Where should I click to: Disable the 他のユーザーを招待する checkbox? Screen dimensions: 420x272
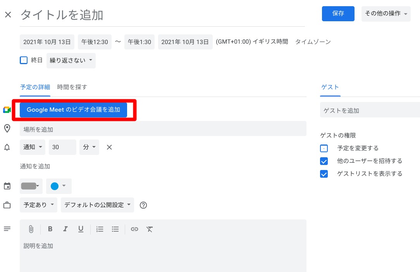click(x=324, y=161)
